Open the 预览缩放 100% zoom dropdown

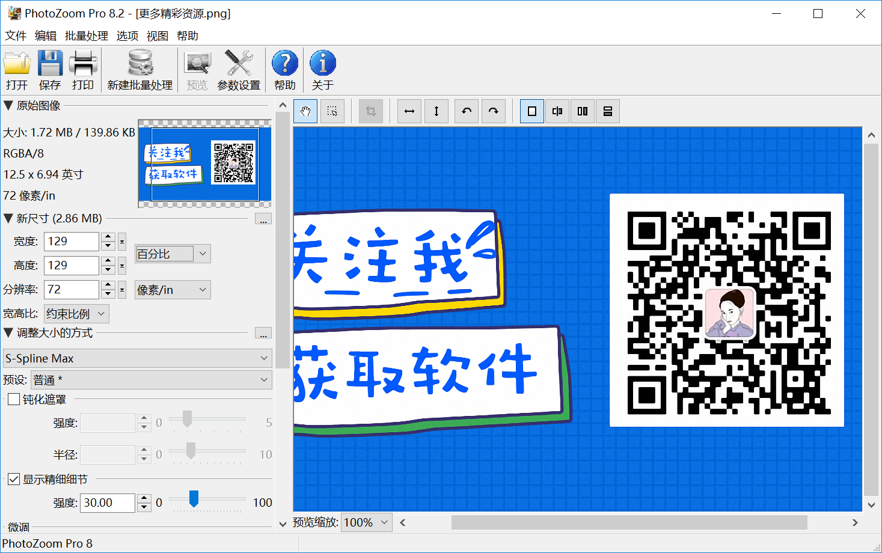[x=367, y=522]
